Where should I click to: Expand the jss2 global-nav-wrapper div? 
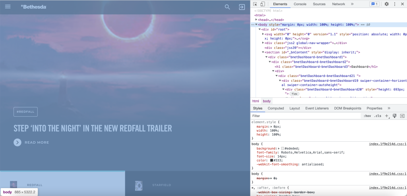[263, 43]
